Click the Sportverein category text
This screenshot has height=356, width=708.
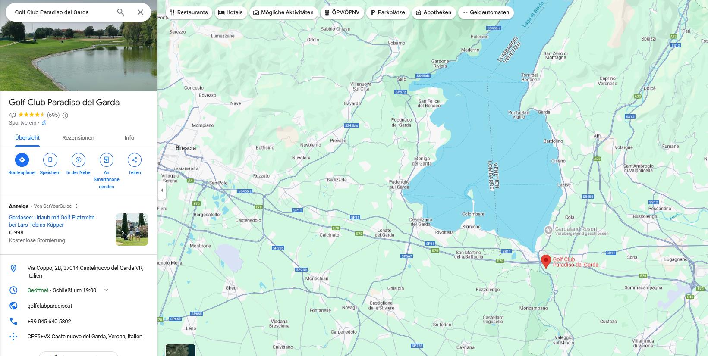point(22,123)
